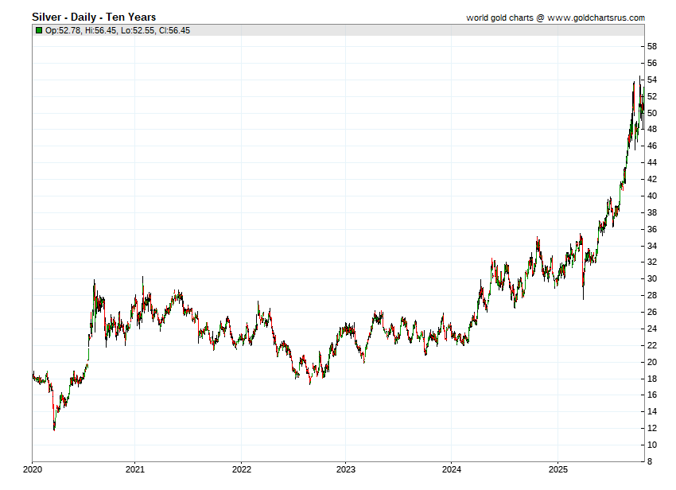The height and width of the screenshot is (490, 676).
Task: Click the 20 price axis label
Action: pos(652,362)
